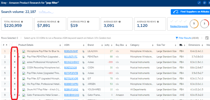Click Find Suppliers on Alibaba button

point(190,12)
